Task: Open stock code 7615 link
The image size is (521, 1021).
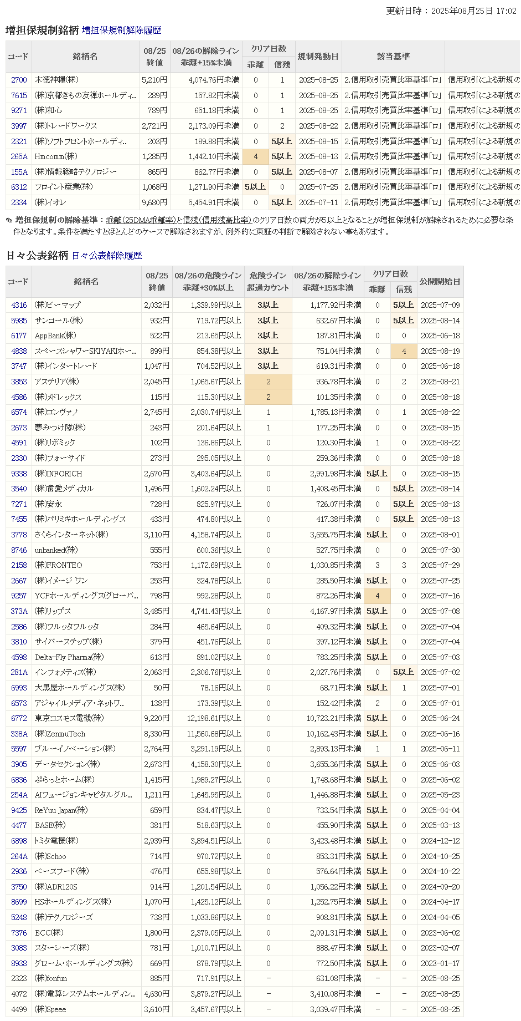Action: tap(19, 95)
